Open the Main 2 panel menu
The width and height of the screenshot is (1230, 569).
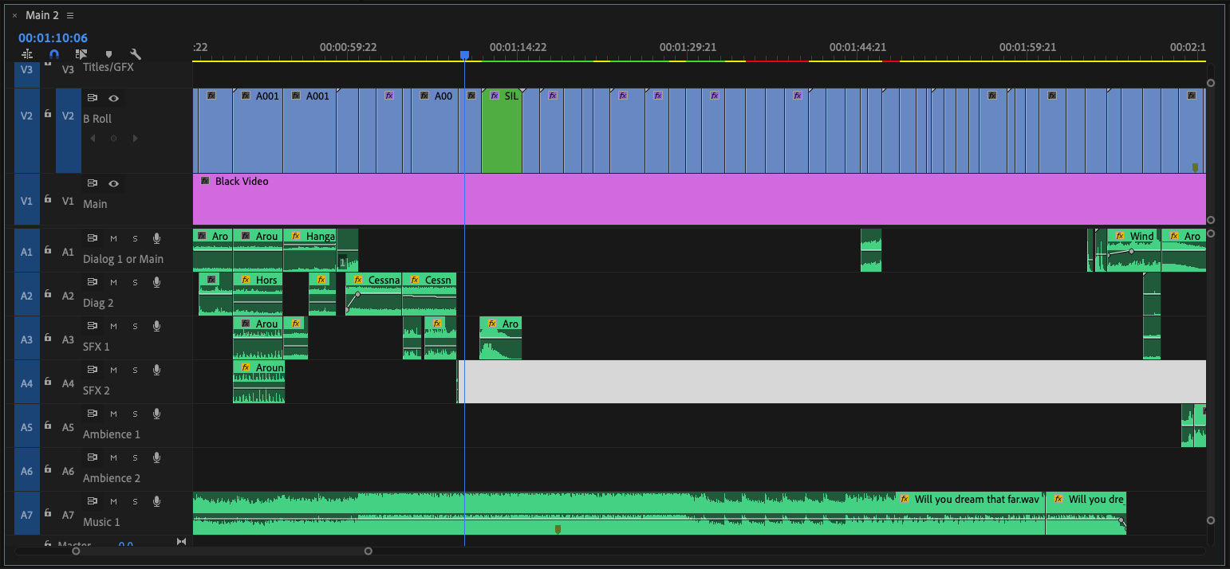(x=70, y=15)
